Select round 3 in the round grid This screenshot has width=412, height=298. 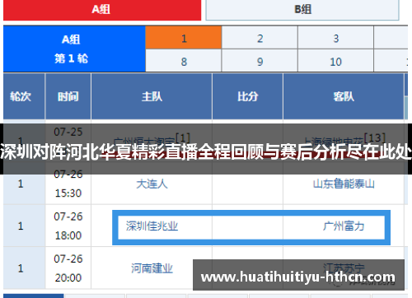335,38
